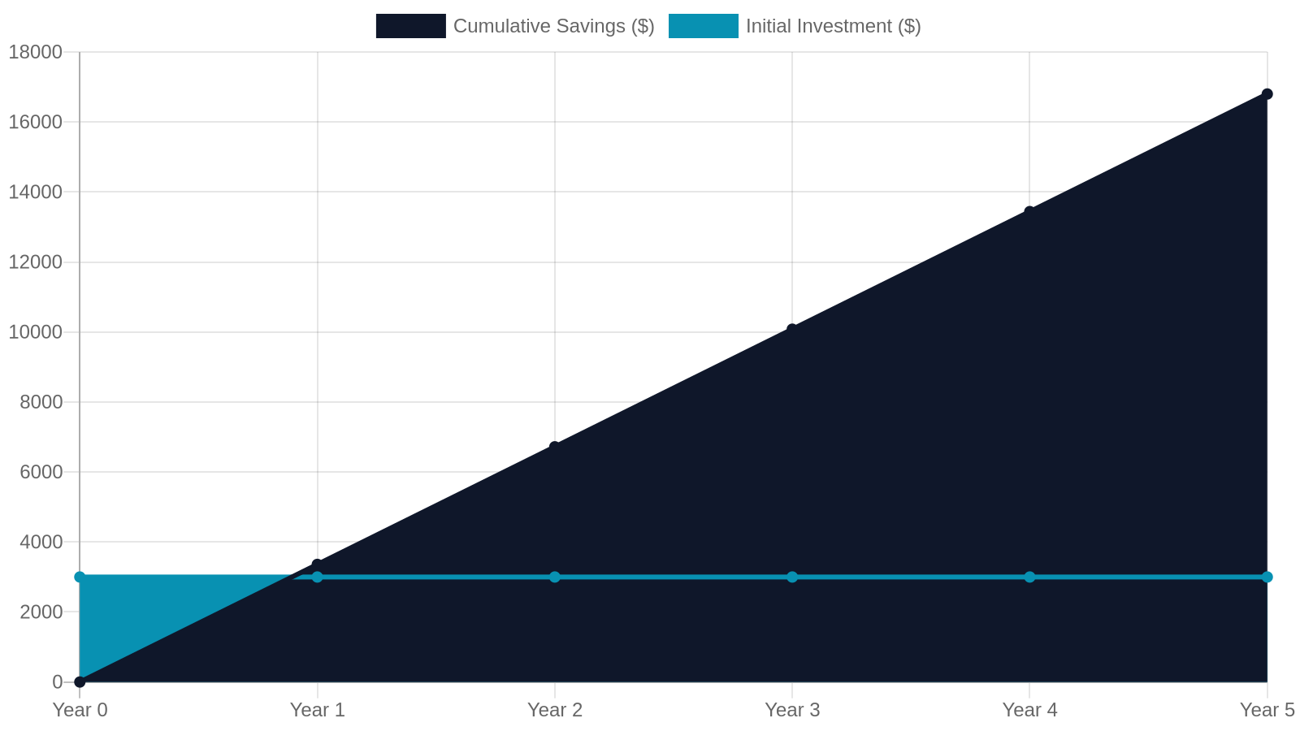Image resolution: width=1300 pixels, height=731 pixels.
Task: Select the Cumulative Savings point at Year 2
Action: click(x=555, y=447)
